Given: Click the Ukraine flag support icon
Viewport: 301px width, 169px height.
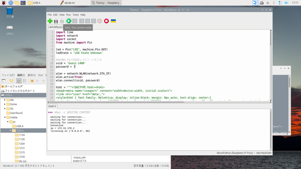Looking at the screenshot, I should (x=113, y=21).
